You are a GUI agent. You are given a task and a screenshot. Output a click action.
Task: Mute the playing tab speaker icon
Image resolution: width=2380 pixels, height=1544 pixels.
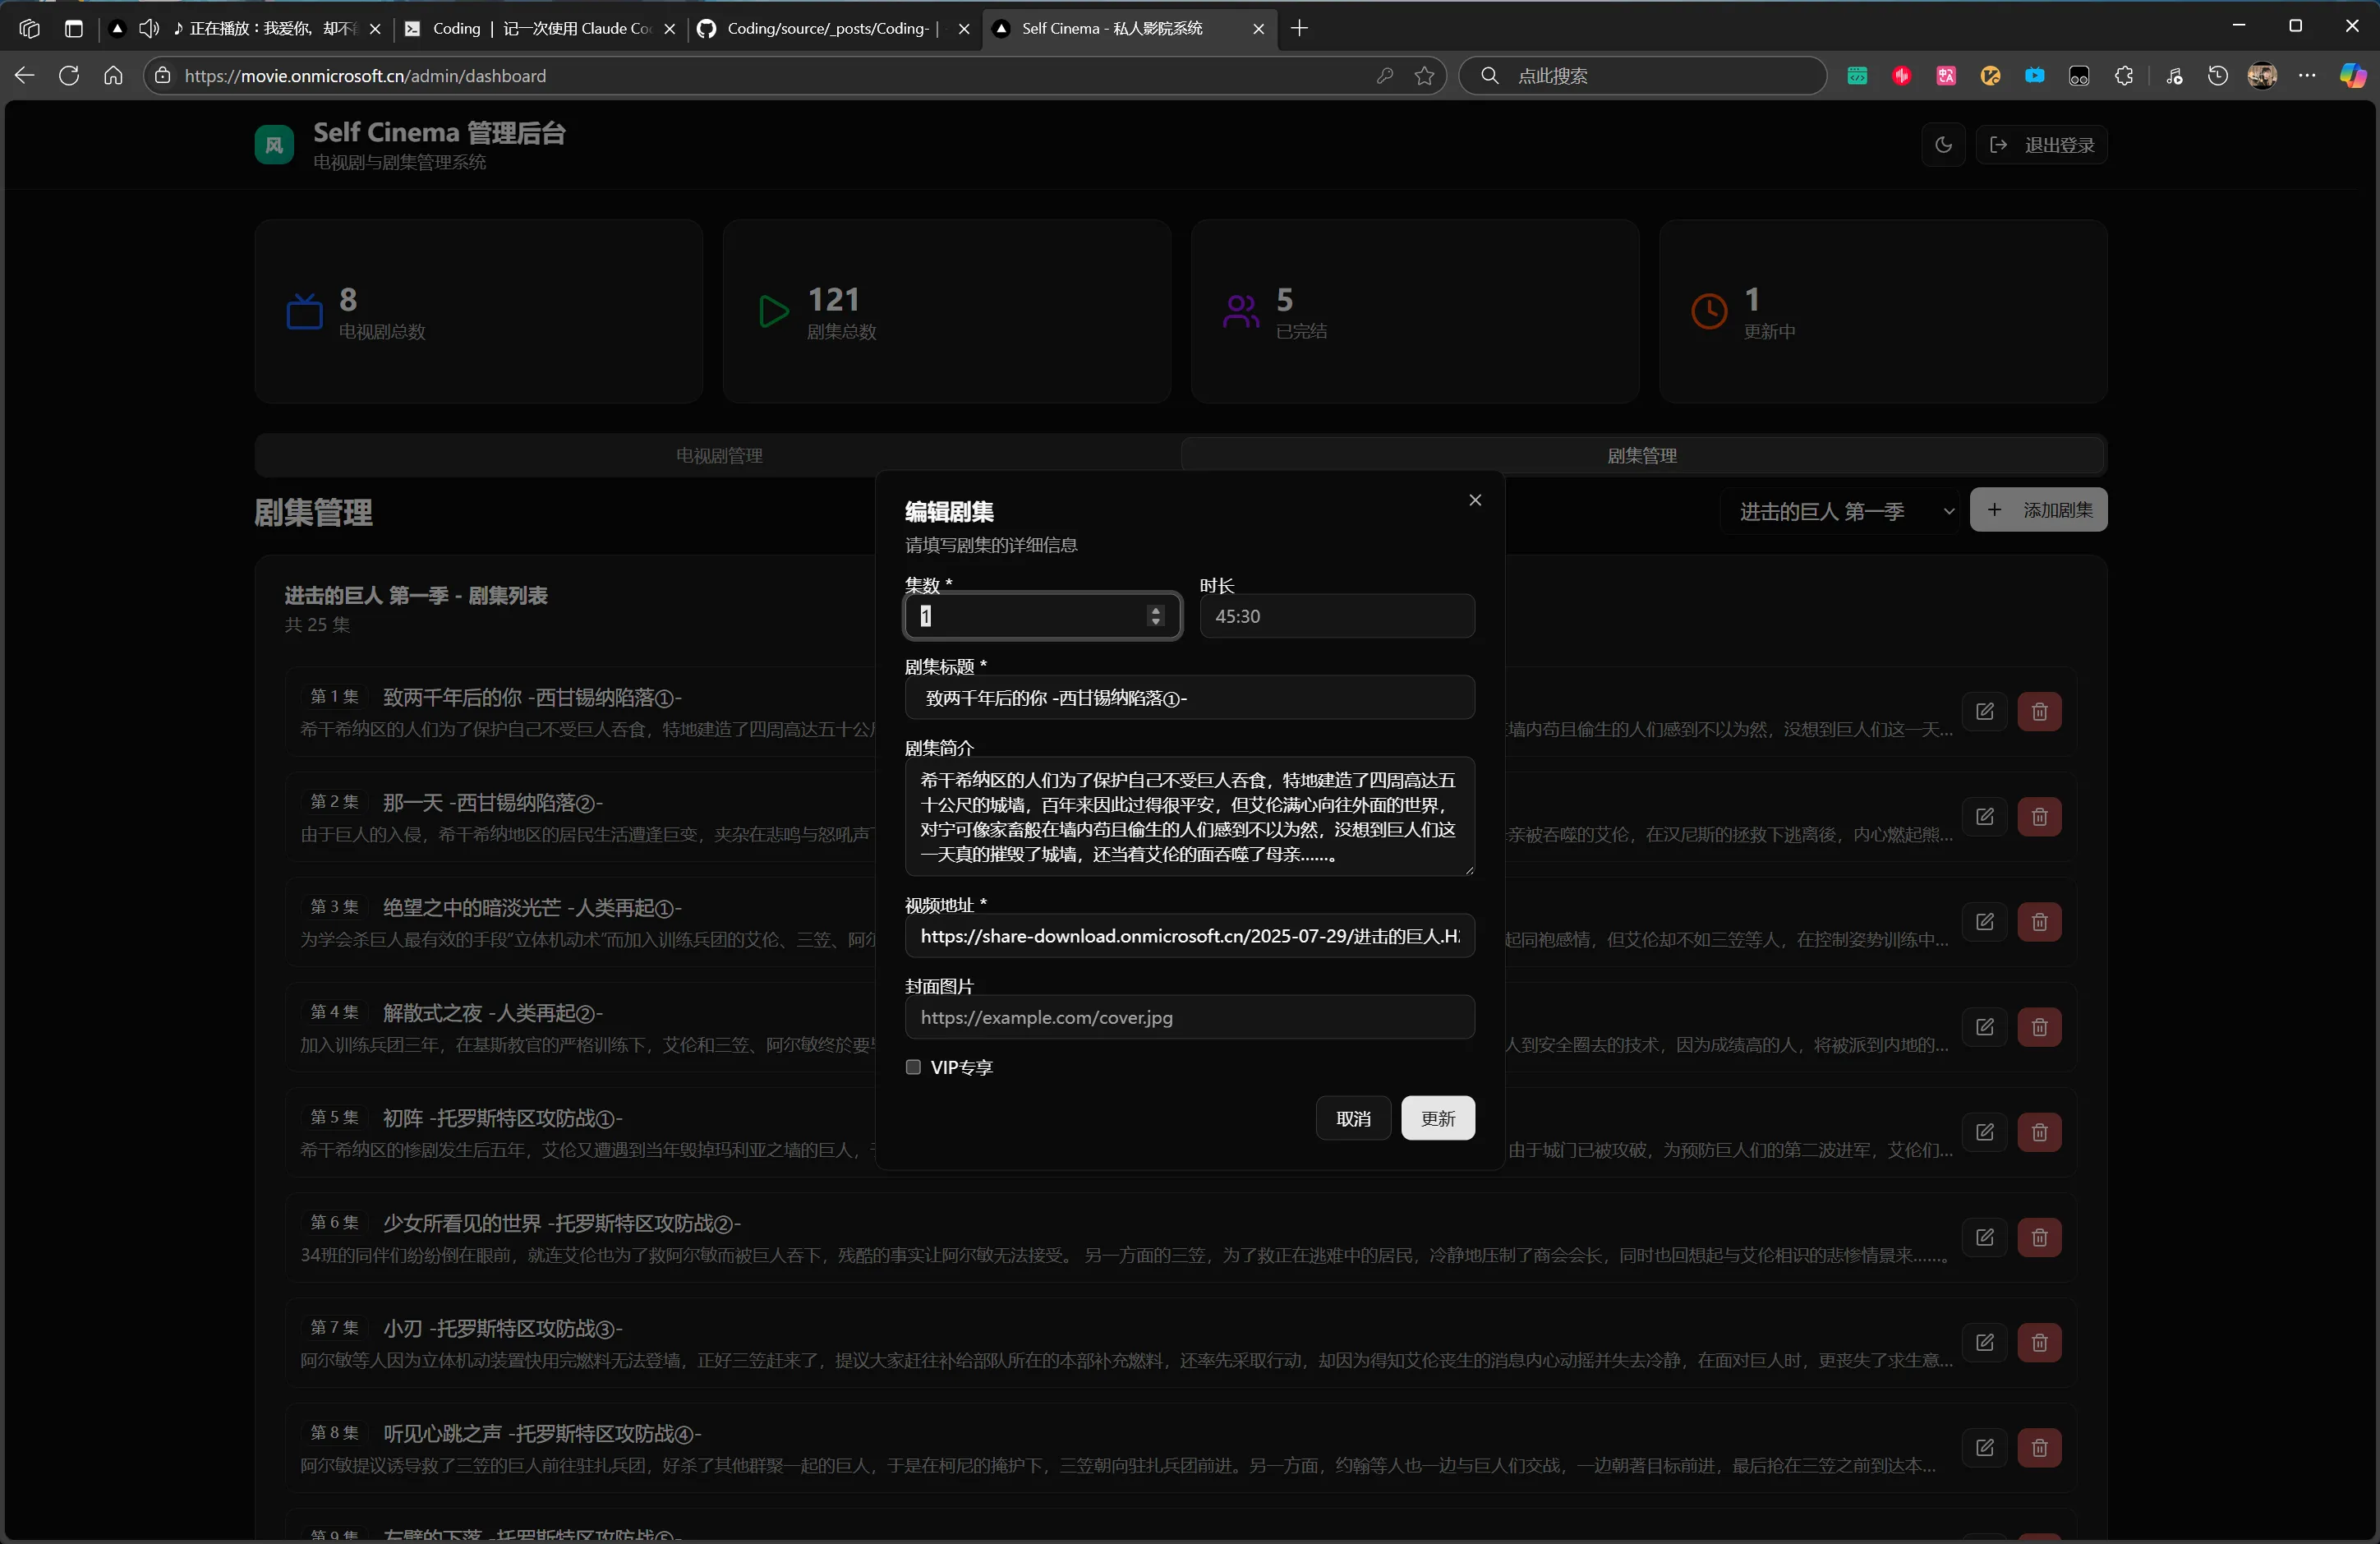[x=149, y=28]
